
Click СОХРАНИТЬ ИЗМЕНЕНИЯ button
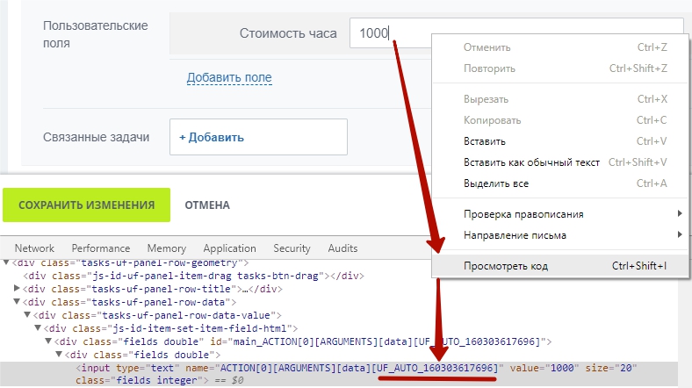click(87, 205)
